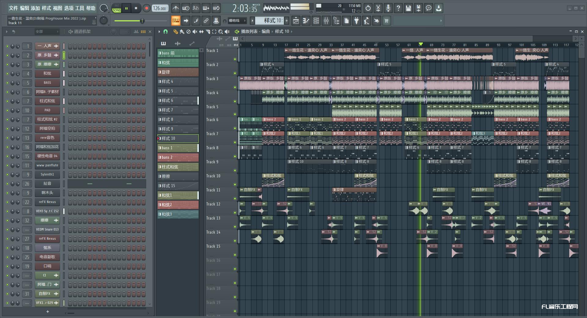Mute the 和弦 channel with its green LED
The height and width of the screenshot is (318, 587).
7,74
